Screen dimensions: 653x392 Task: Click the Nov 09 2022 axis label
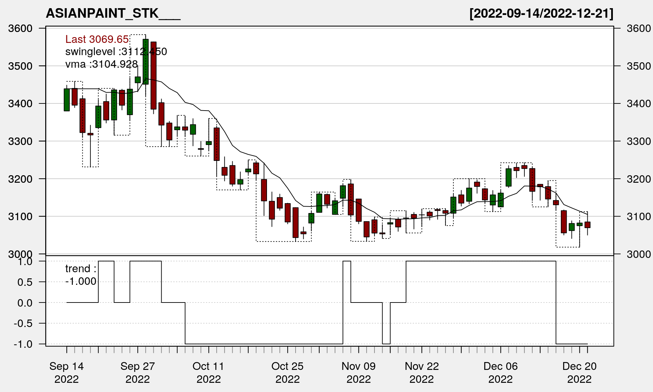tap(358, 372)
